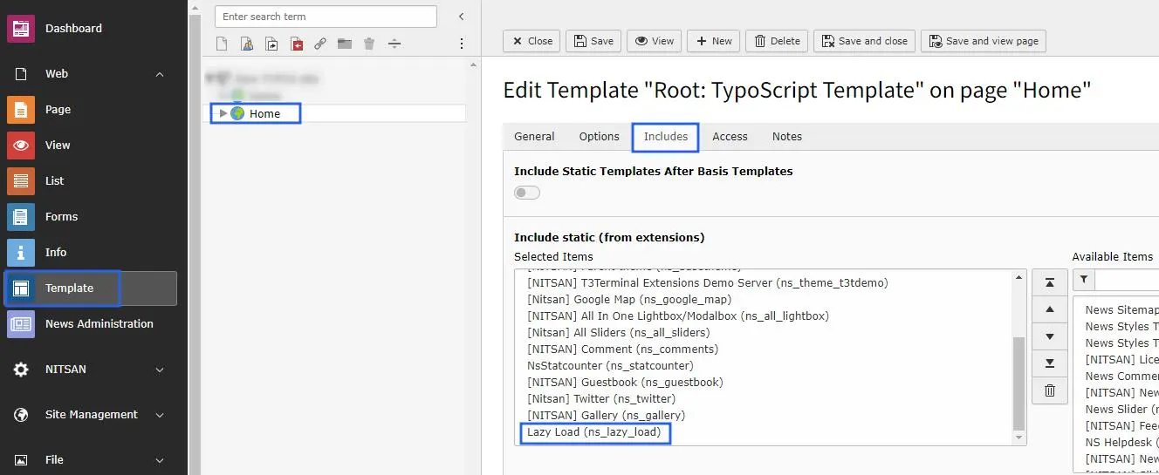Select the menu separator page icon
Viewport: 1159px width, 475px height.
coord(394,44)
